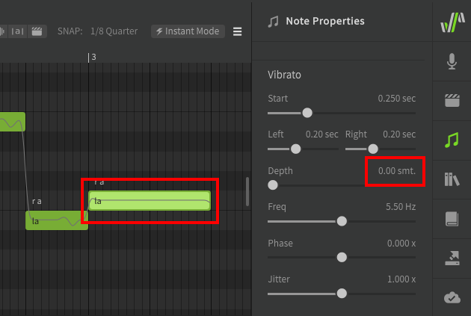
Task: Toggle the clapperboard button in the piano roll toolbar
Action: point(37,31)
